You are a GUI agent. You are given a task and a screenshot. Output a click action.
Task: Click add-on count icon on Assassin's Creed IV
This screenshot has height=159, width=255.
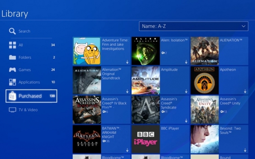click(x=104, y=112)
